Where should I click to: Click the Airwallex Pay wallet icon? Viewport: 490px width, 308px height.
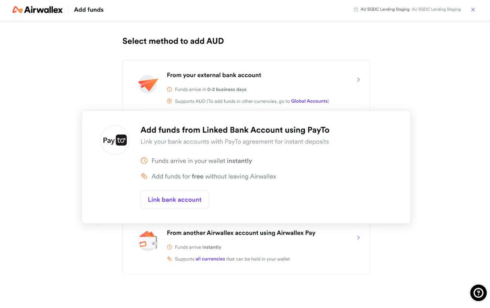(x=148, y=241)
